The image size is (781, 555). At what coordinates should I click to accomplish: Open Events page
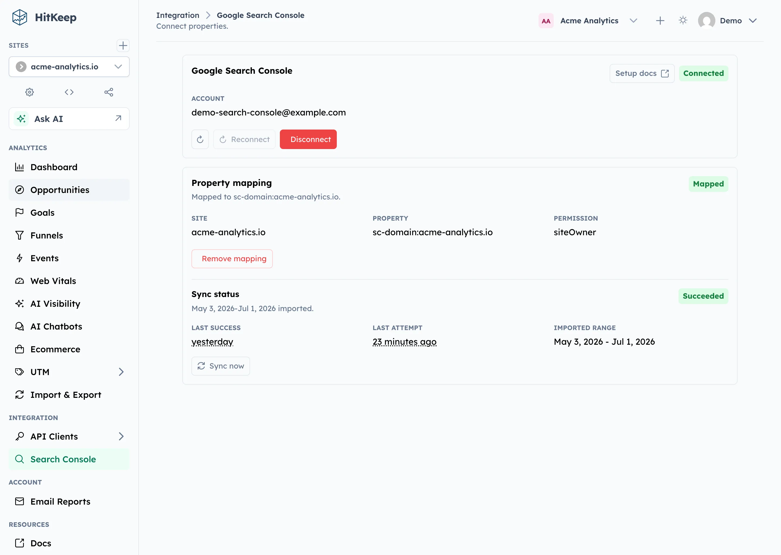click(x=69, y=258)
